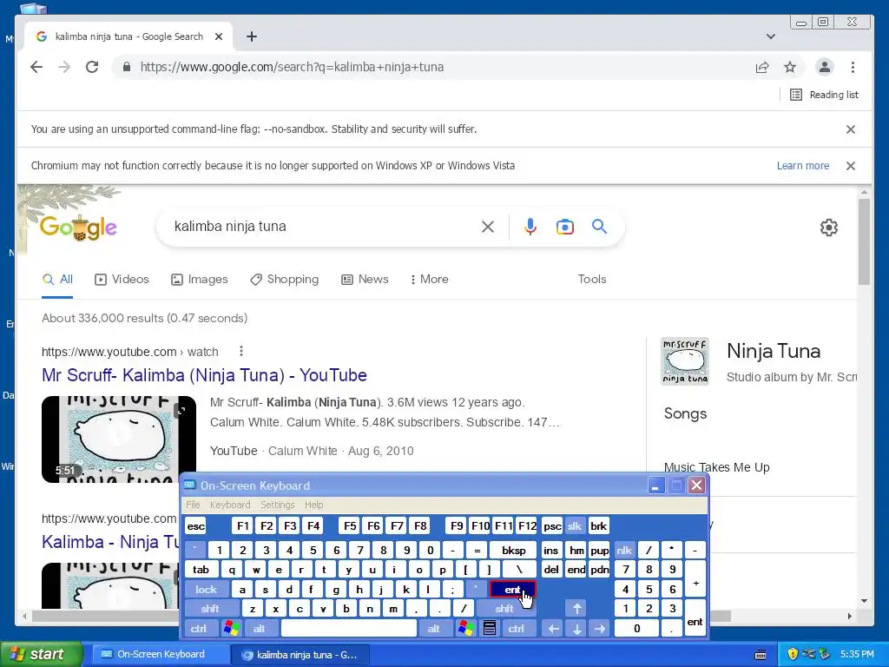889x667 pixels.
Task: Click the down arrow key on keyboard
Action: (576, 629)
